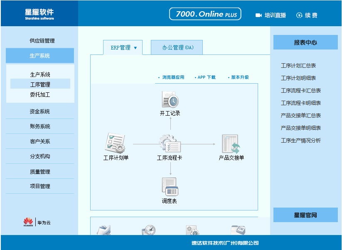The width and height of the screenshot is (342, 250).
Task: Expand the 质量管理 menu section
Action: 40,171
